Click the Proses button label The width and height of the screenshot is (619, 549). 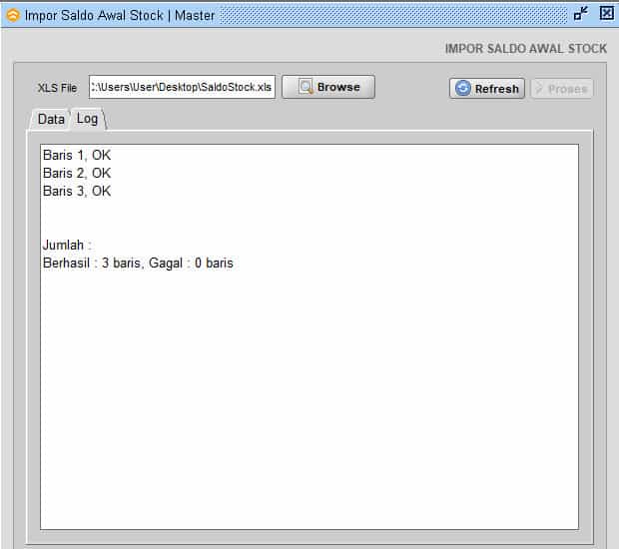click(567, 89)
